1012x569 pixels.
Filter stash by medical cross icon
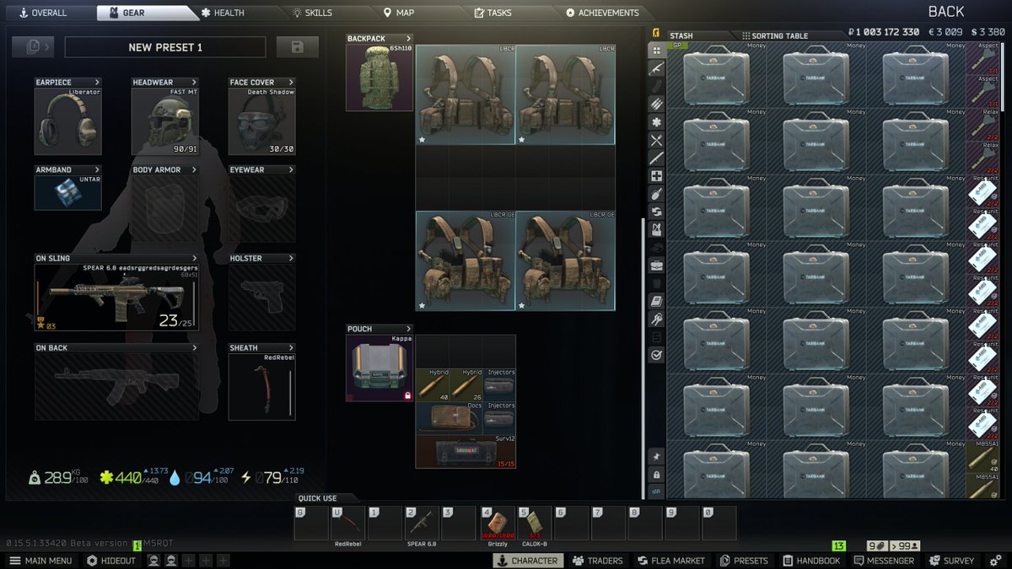656,176
